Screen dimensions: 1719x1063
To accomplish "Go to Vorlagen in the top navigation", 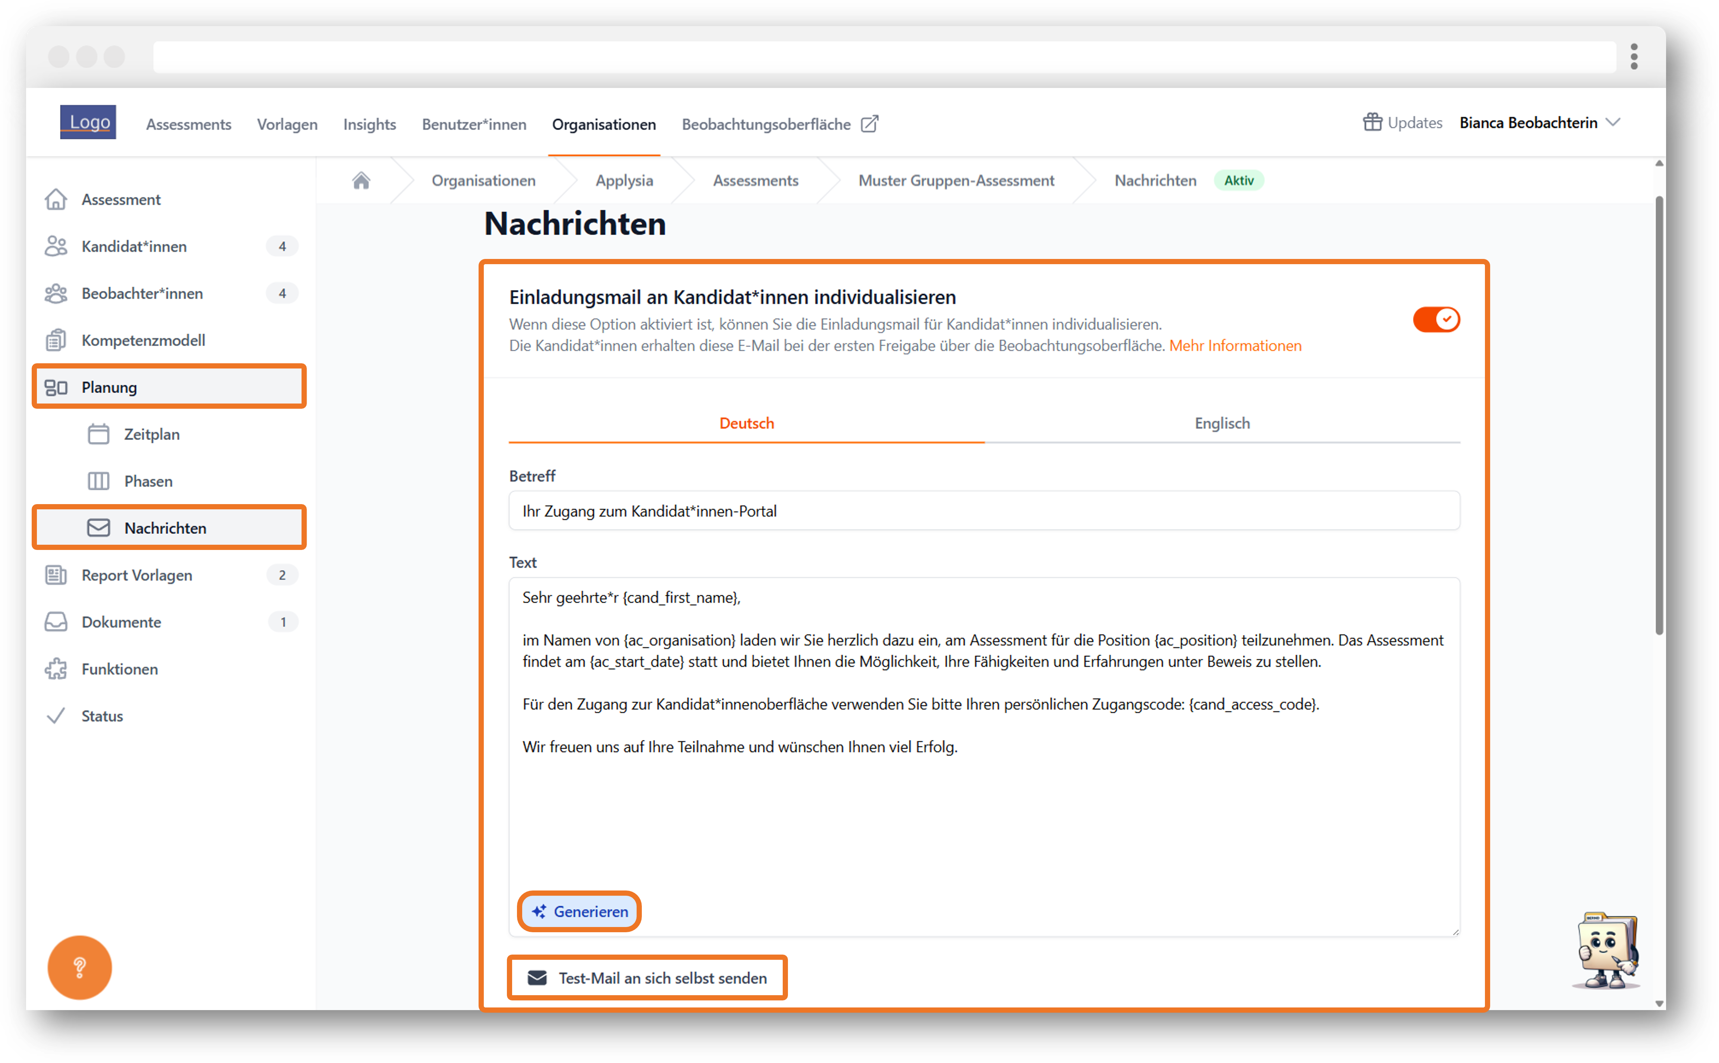I will coord(287,124).
